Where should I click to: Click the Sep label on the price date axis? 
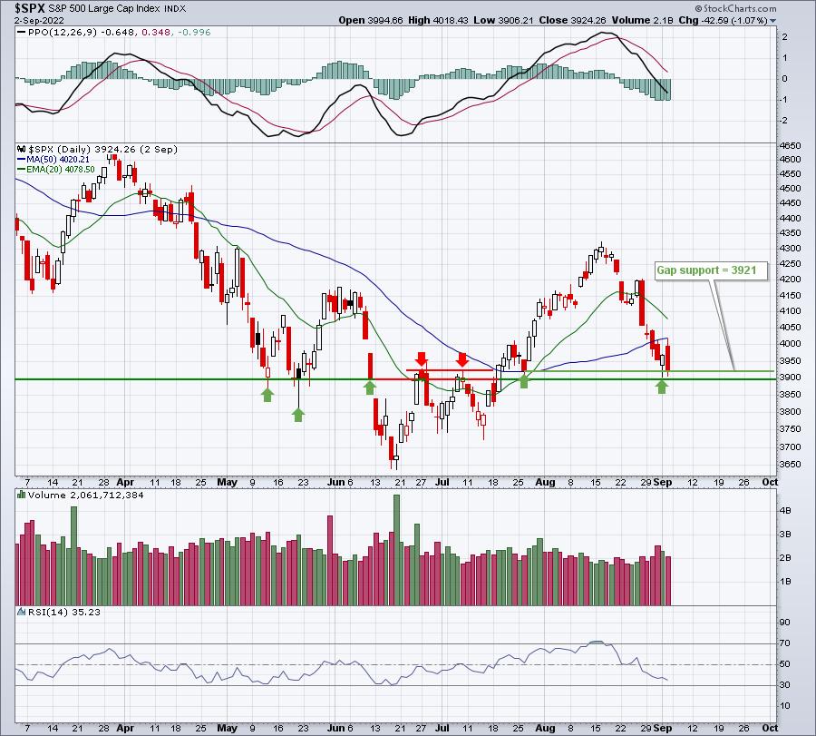(x=663, y=482)
